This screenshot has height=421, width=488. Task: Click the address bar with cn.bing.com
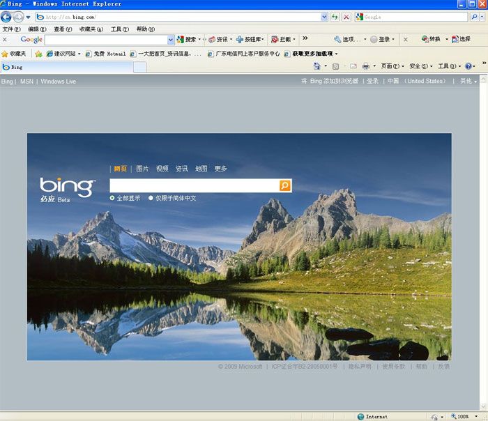pyautogui.click(x=178, y=17)
